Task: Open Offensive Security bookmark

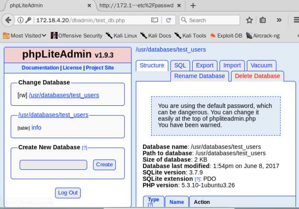Action: pos(76,36)
